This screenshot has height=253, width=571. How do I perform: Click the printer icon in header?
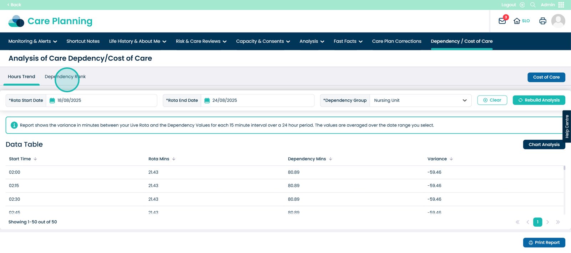click(542, 21)
